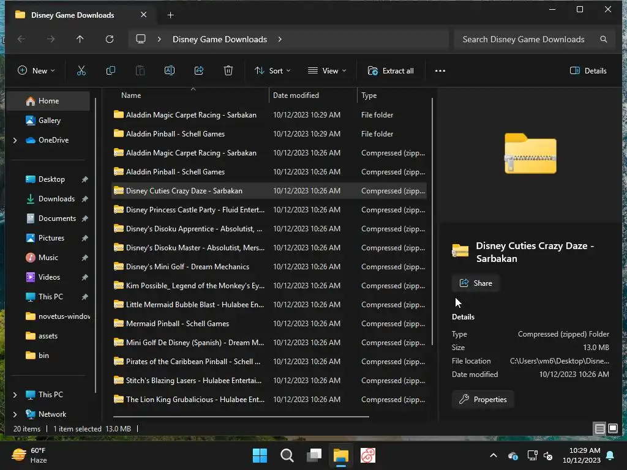Screen dimensions: 627x470
Task: Open bin folder in sidebar
Action: pos(37,356)
